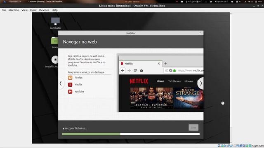Click the NETFLIX logo

click(x=139, y=81)
